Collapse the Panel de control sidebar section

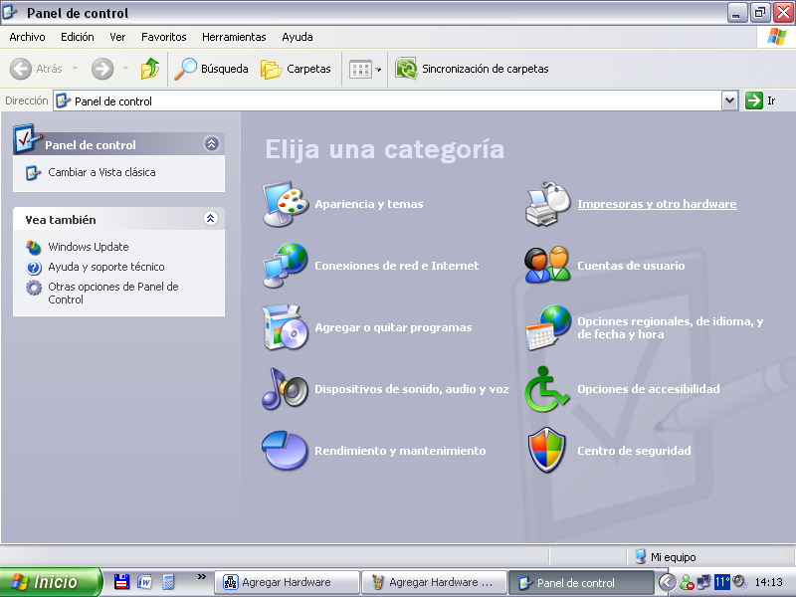coord(211,144)
